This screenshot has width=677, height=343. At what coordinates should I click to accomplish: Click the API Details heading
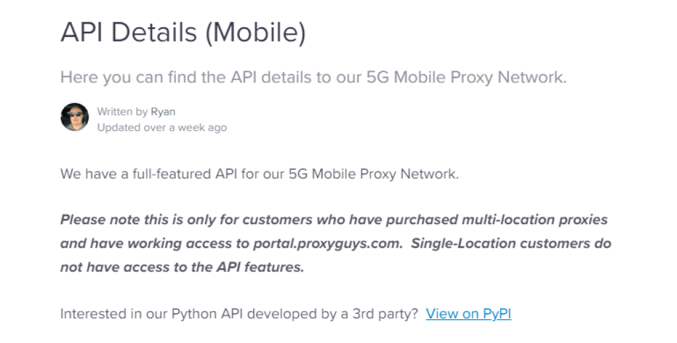point(128,33)
